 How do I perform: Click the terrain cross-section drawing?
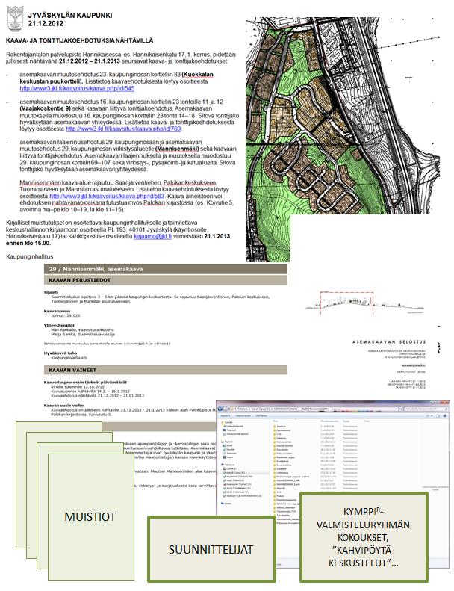pyautogui.click(x=364, y=303)
